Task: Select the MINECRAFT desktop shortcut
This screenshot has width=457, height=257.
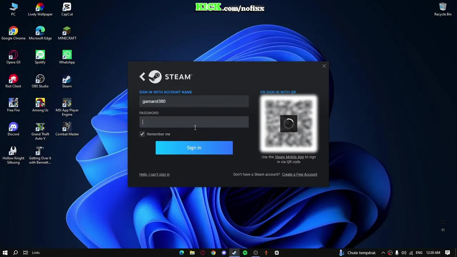Action: 67,33
